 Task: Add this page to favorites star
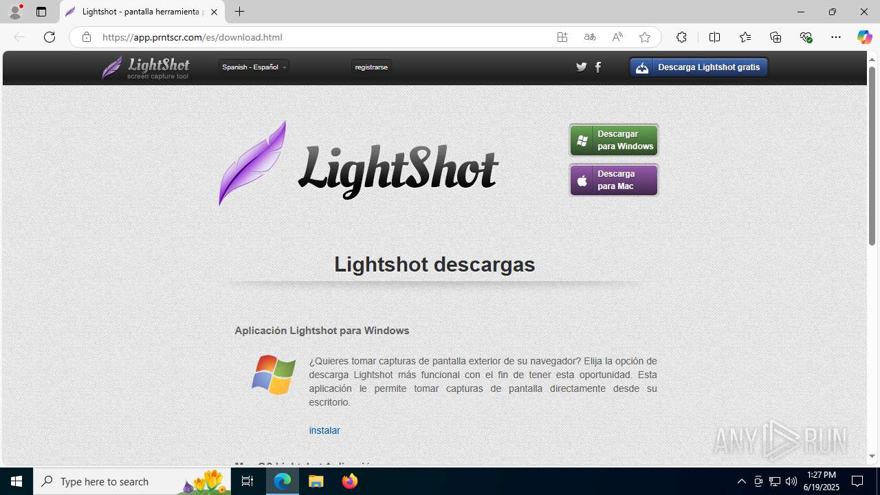tap(645, 37)
